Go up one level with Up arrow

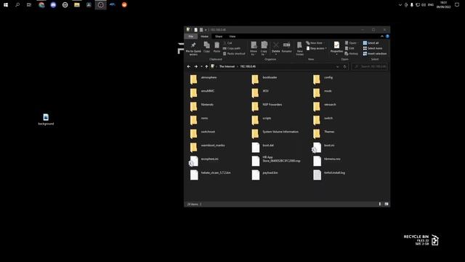pyautogui.click(x=206, y=66)
